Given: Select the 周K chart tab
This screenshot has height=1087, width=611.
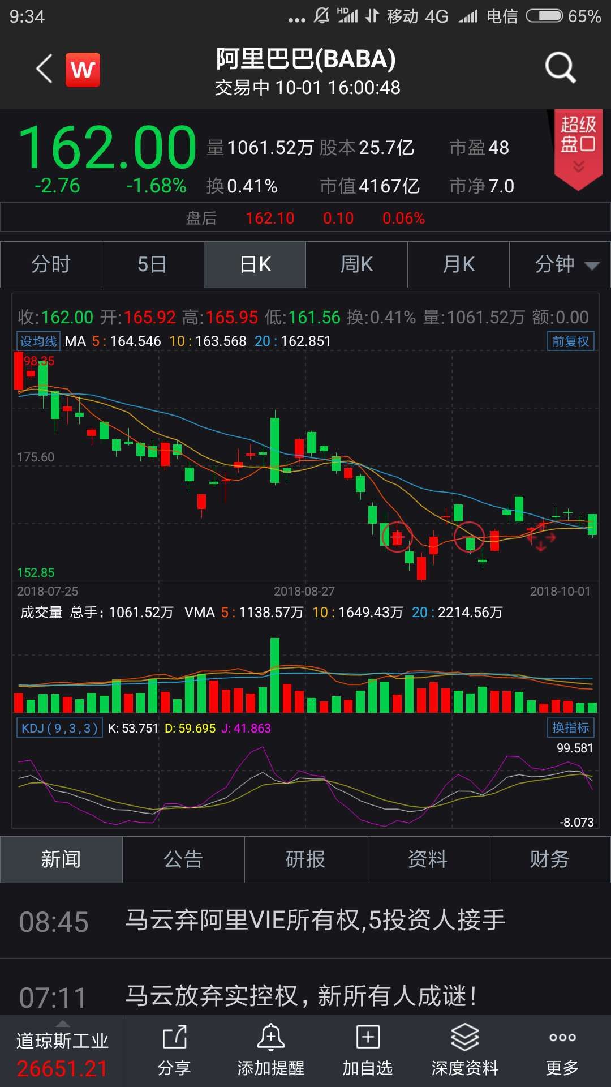Looking at the screenshot, I should [356, 264].
